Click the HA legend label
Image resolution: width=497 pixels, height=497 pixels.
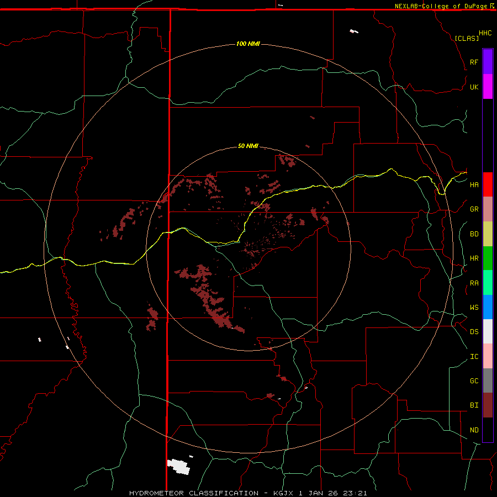click(474, 185)
